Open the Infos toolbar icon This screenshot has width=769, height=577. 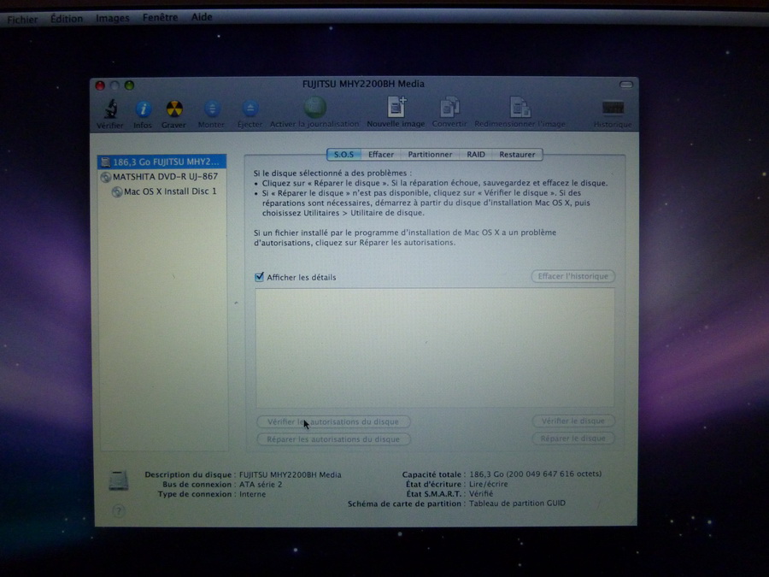click(x=143, y=109)
